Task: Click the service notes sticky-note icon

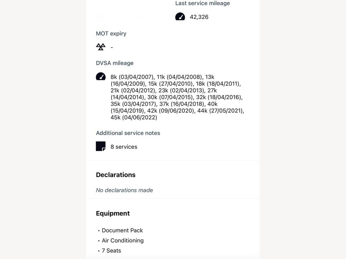Action: (101, 146)
